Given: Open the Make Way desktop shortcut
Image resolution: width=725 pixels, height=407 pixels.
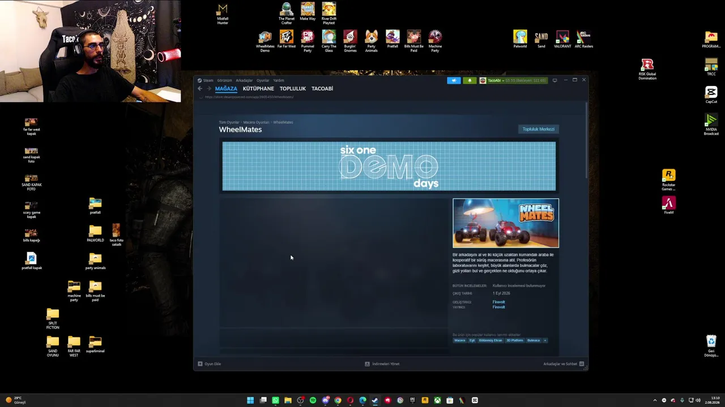Looking at the screenshot, I should 308,12.
